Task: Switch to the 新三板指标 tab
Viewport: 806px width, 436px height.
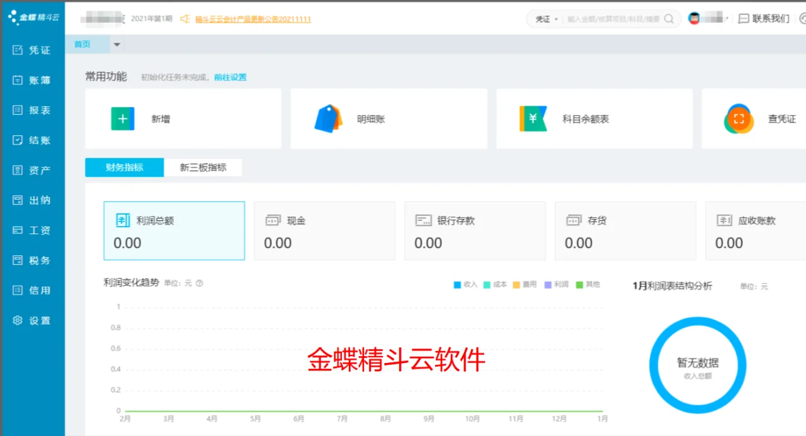Action: pyautogui.click(x=203, y=167)
